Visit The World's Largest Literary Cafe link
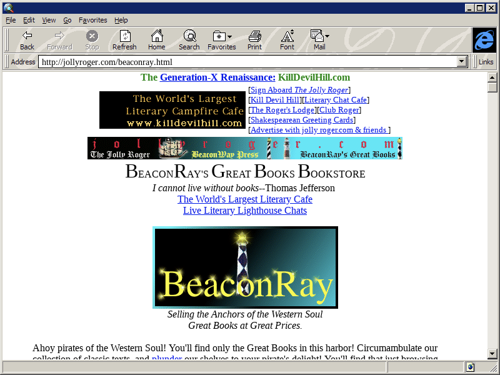This screenshot has height=375, width=500. click(244, 199)
